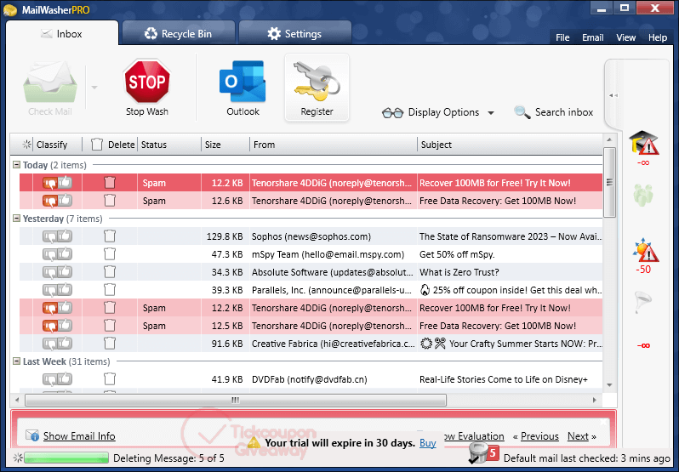Screen dimensions: 679x472
Task: Click the horizontal scrollbar thumb
Action: (235, 400)
